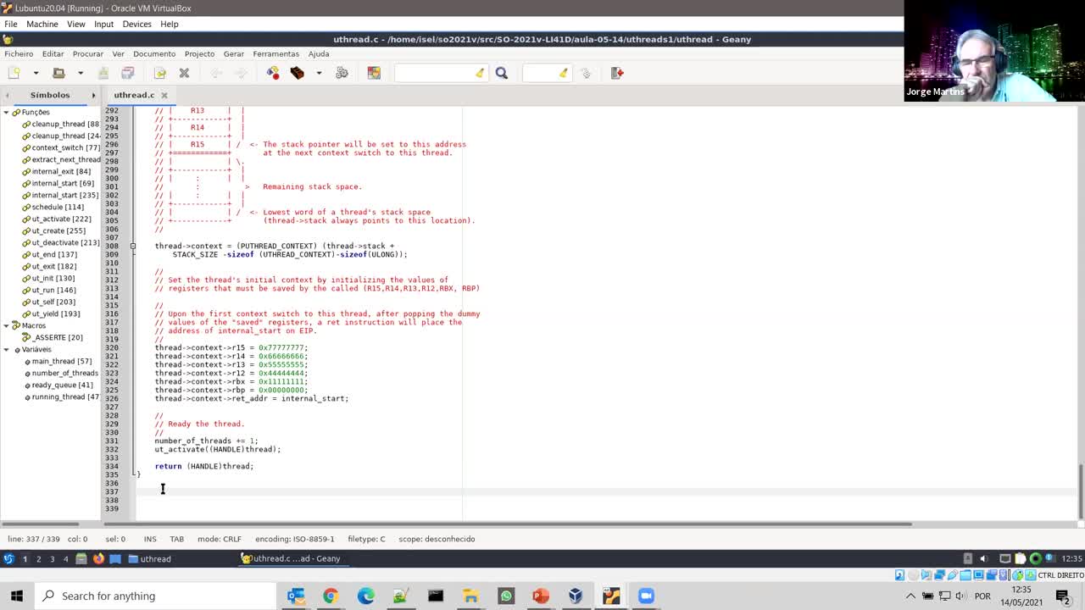Jump to the entered line icon
The width and height of the screenshot is (1085, 610).
pos(586,73)
